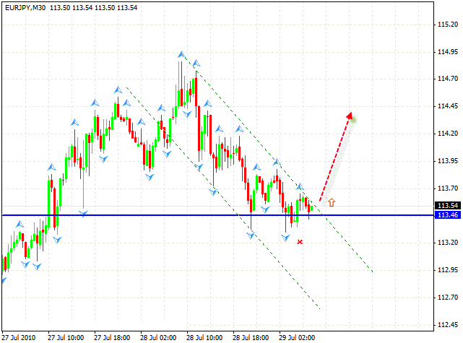Click the 113.95 price axis label
The image size is (463, 343).
448,161
